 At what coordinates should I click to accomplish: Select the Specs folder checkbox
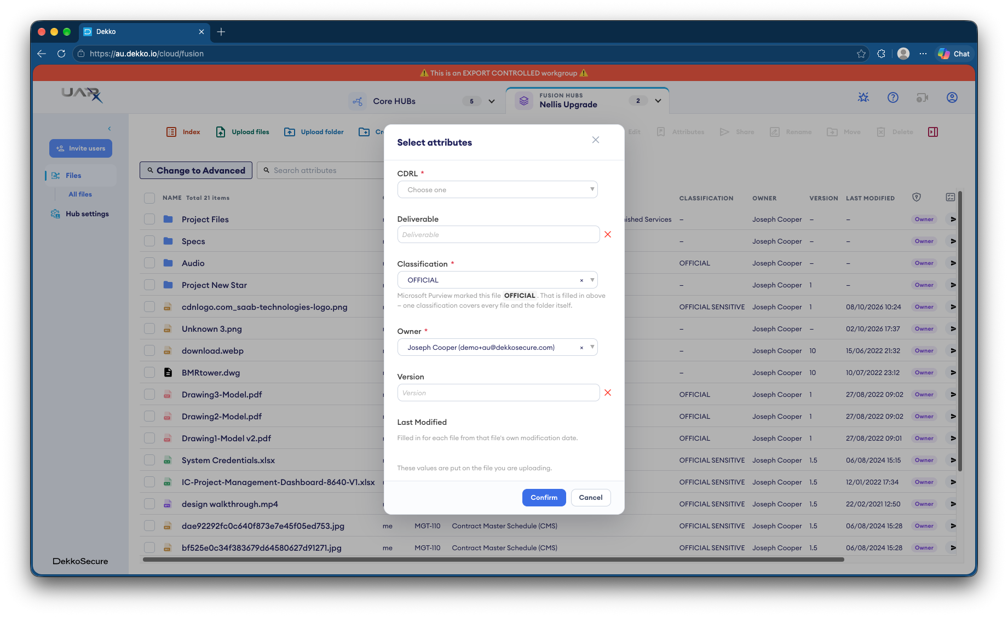pos(149,241)
